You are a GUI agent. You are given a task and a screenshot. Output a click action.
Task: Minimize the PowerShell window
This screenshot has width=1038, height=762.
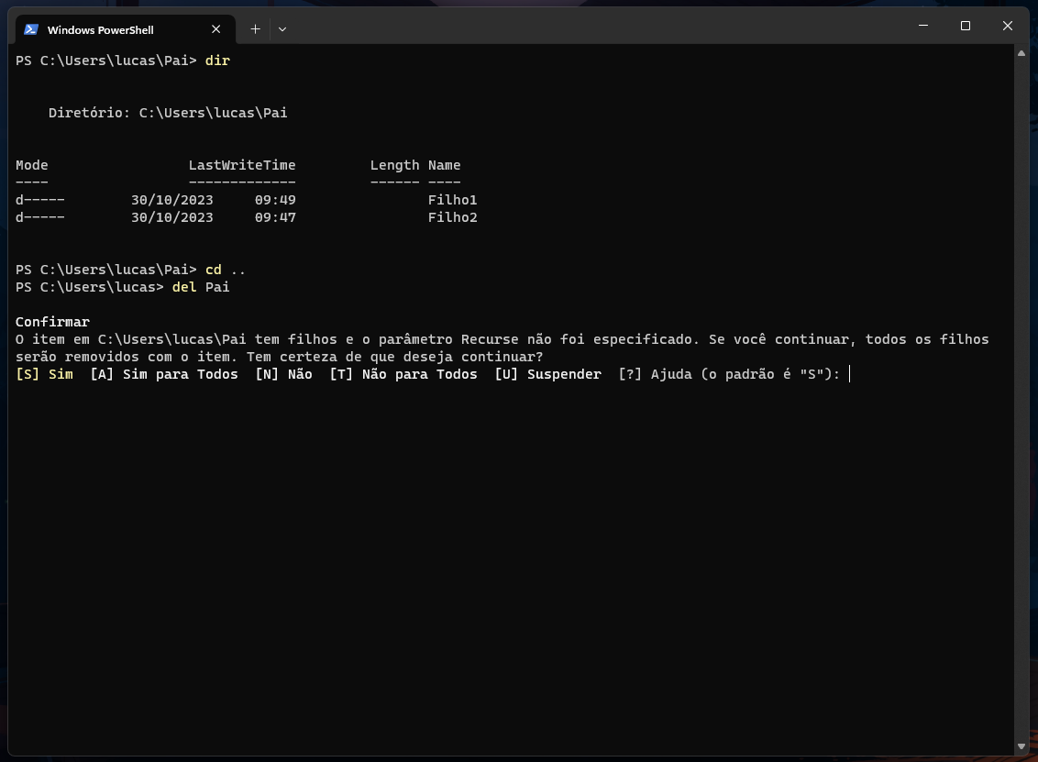pos(923,26)
